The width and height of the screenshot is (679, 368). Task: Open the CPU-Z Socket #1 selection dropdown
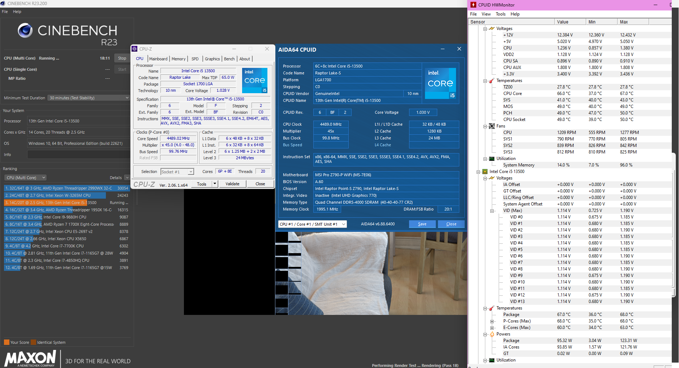pyautogui.click(x=177, y=172)
